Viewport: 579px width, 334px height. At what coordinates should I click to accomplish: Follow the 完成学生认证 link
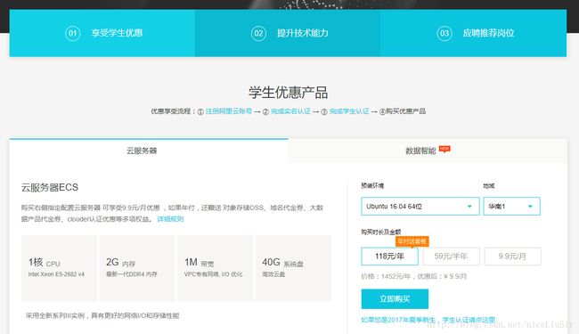pos(349,111)
